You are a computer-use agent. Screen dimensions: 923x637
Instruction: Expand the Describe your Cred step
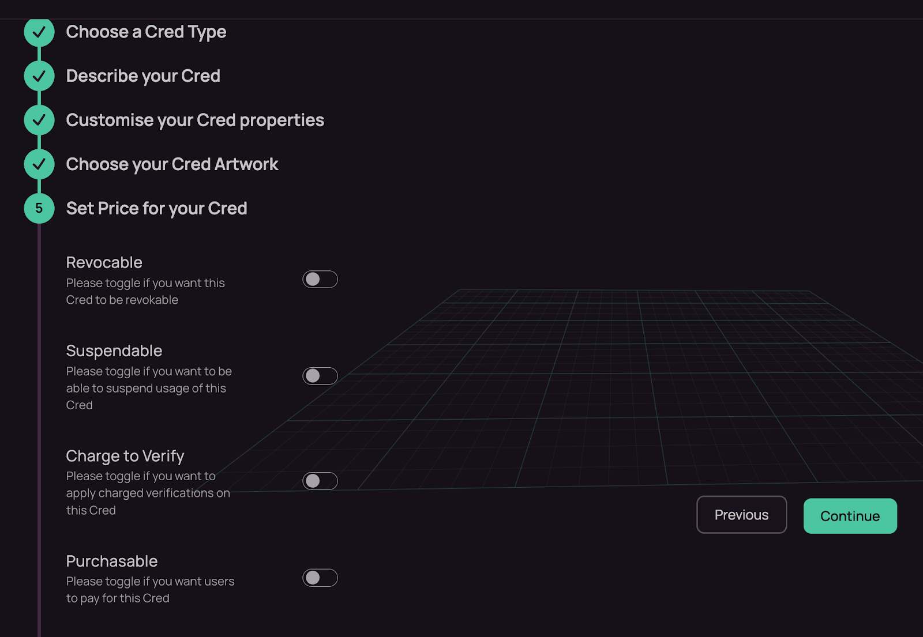[143, 76]
